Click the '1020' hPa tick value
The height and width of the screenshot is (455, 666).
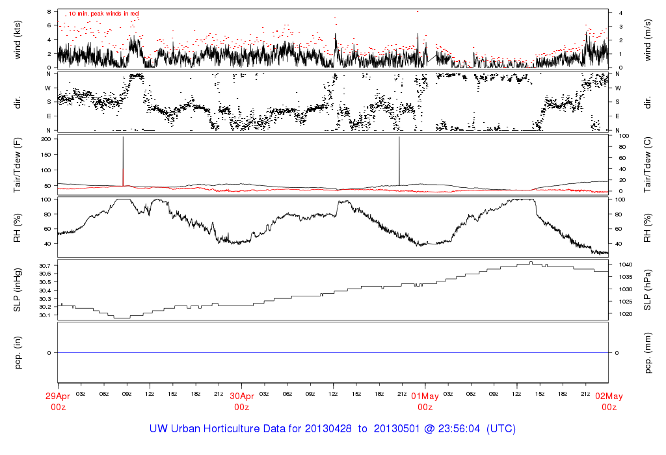[x=626, y=315]
